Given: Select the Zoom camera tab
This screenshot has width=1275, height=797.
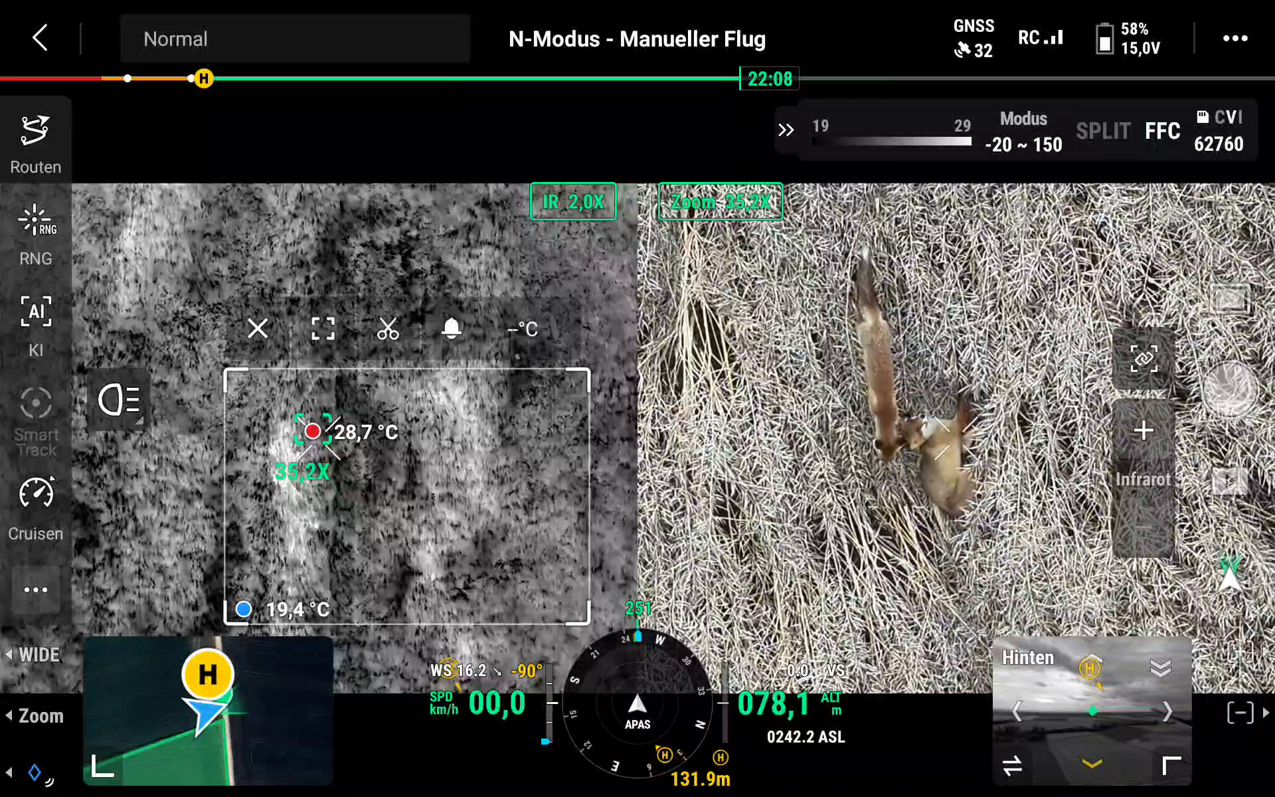Looking at the screenshot, I should tap(40, 716).
